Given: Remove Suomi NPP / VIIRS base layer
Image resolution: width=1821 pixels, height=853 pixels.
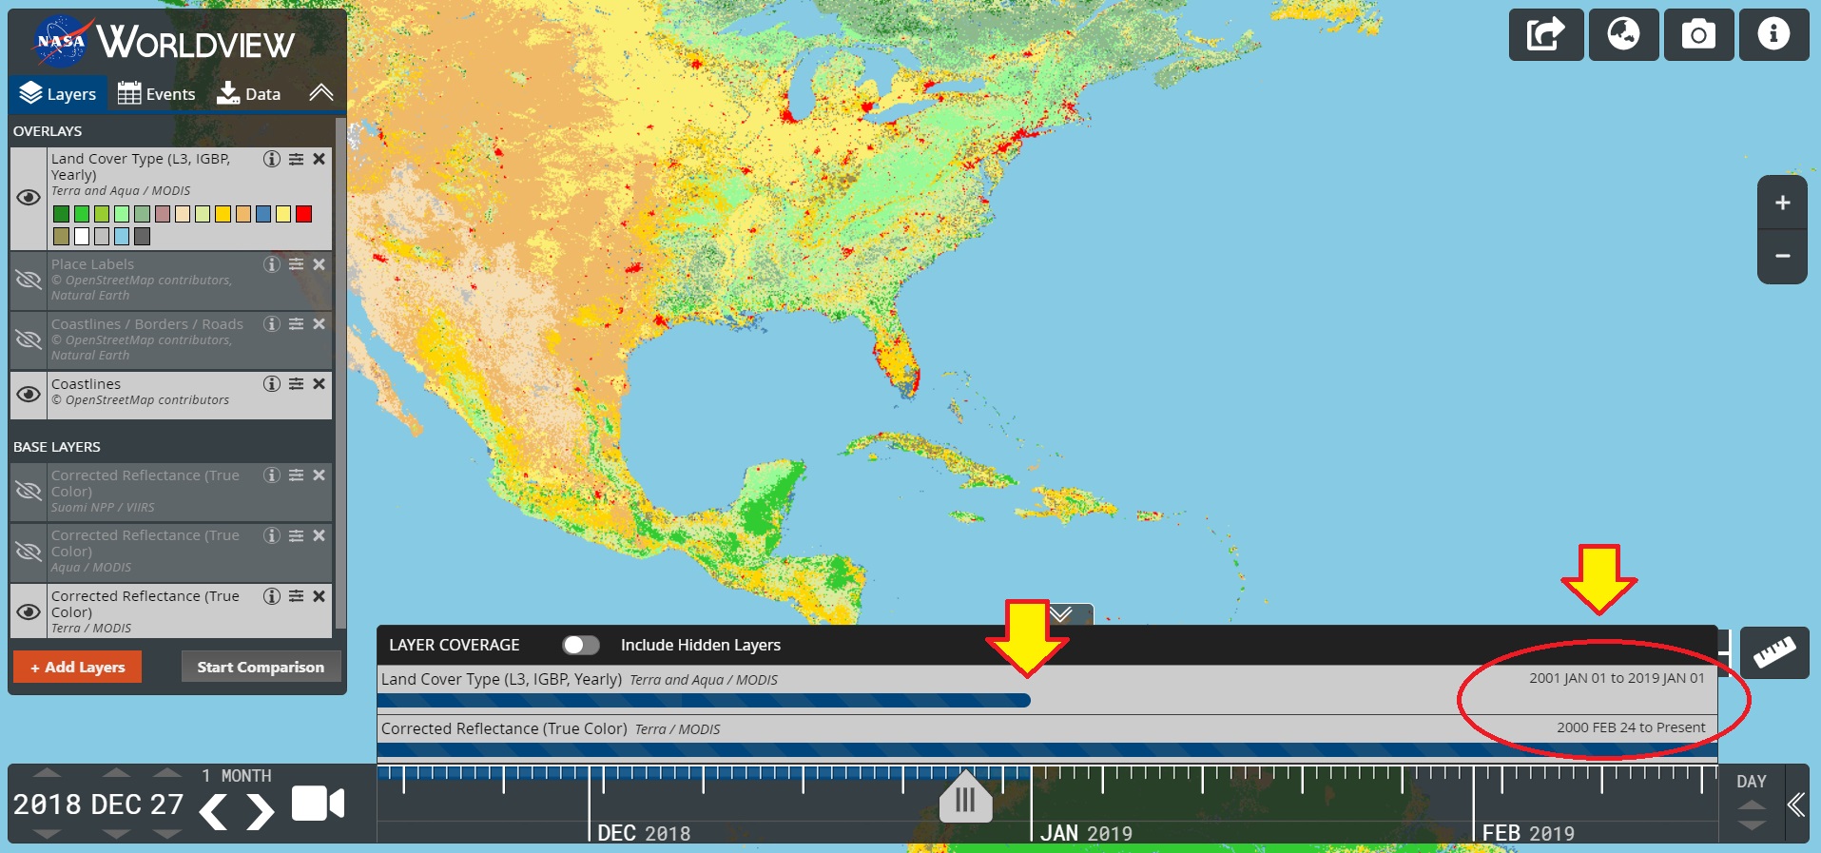Looking at the screenshot, I should (320, 475).
